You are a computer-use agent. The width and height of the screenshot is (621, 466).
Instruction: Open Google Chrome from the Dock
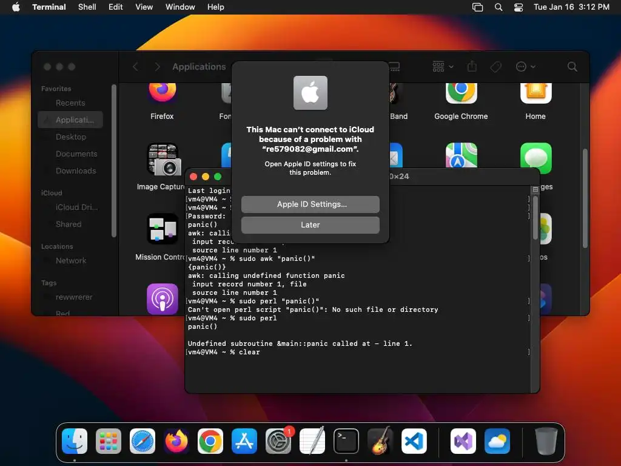pyautogui.click(x=210, y=441)
